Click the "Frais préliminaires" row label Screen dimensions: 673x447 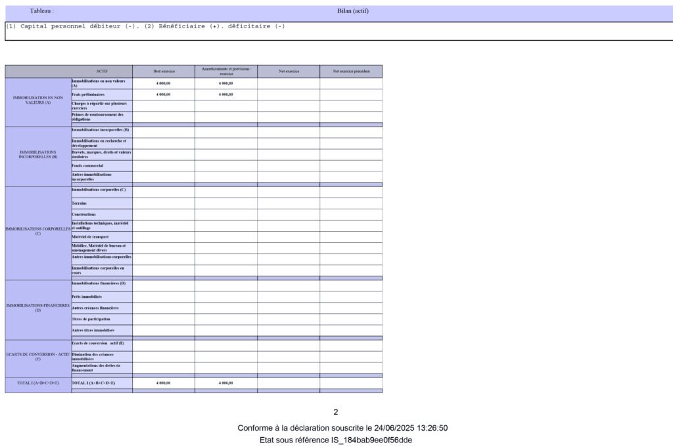point(88,95)
